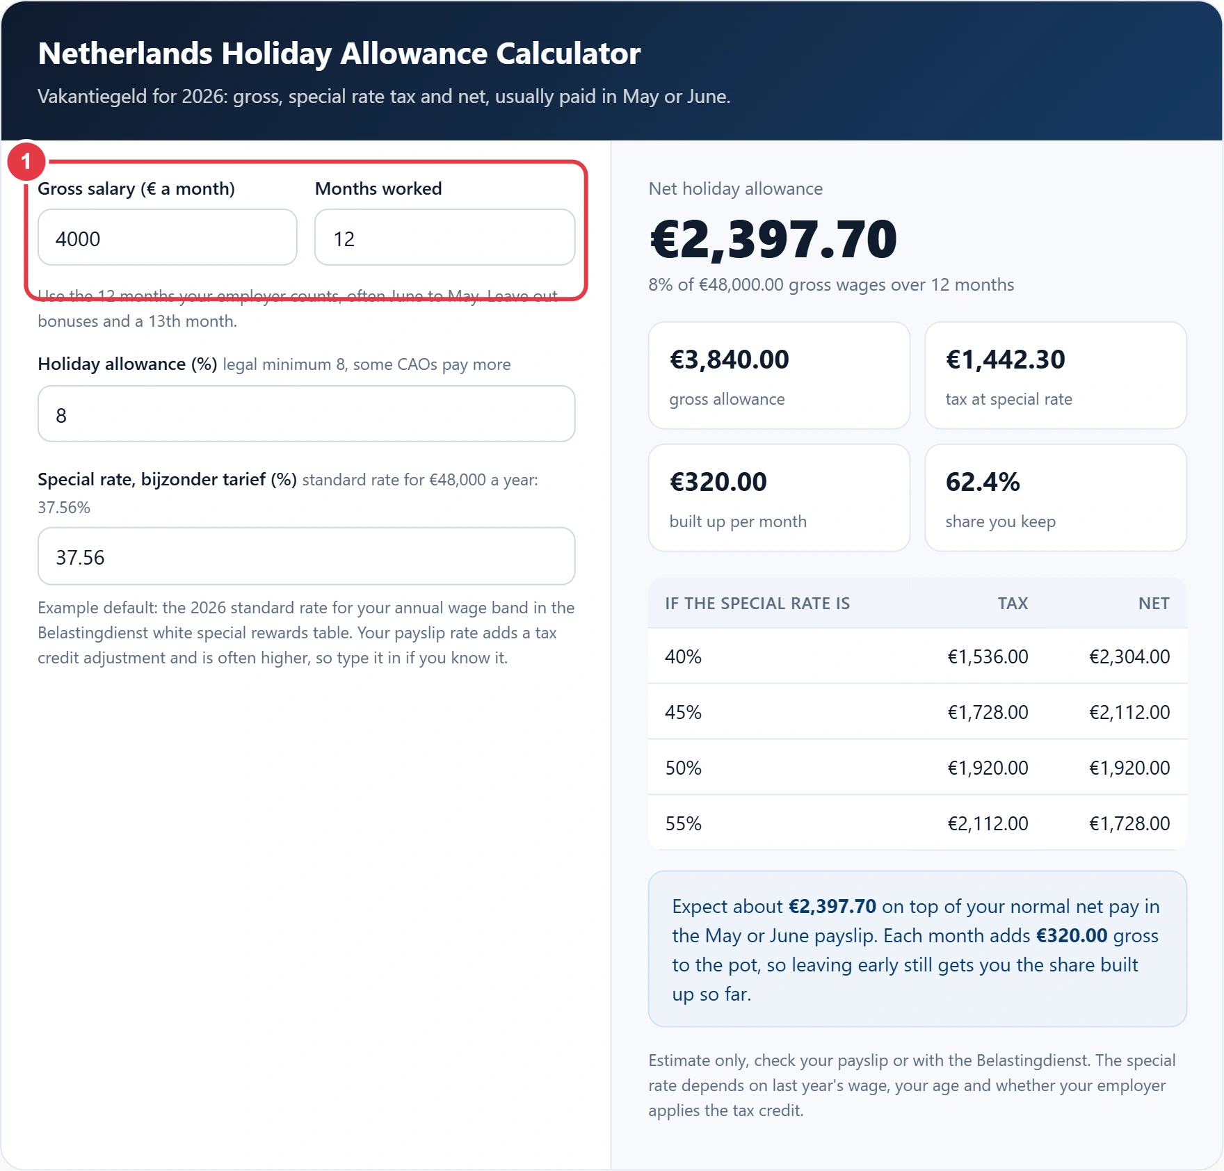Image resolution: width=1224 pixels, height=1171 pixels.
Task: Select the large €2,397.70 net allowance figure
Action: [773, 239]
